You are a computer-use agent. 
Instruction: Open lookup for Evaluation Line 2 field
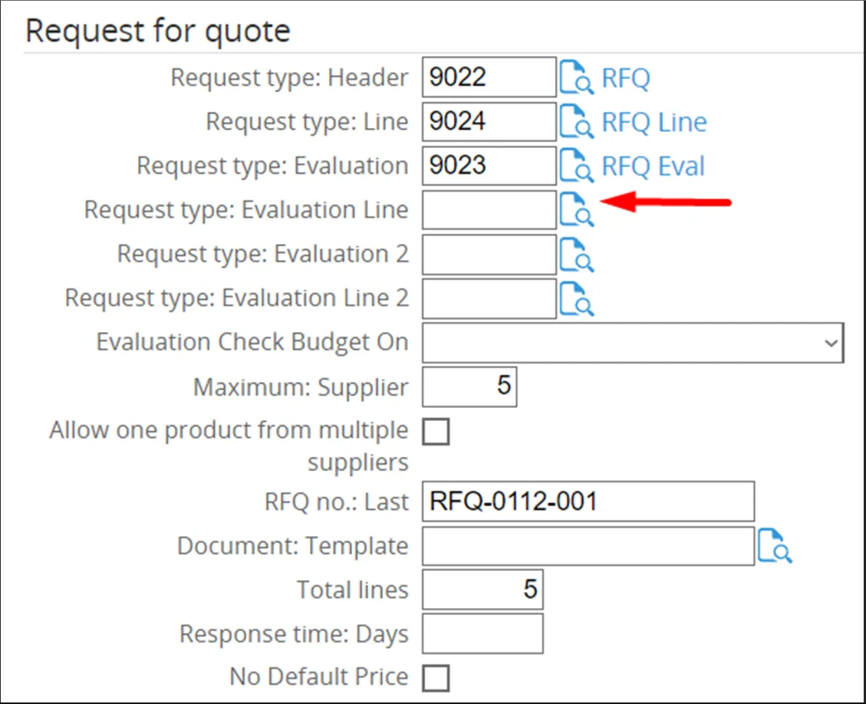pyautogui.click(x=576, y=298)
